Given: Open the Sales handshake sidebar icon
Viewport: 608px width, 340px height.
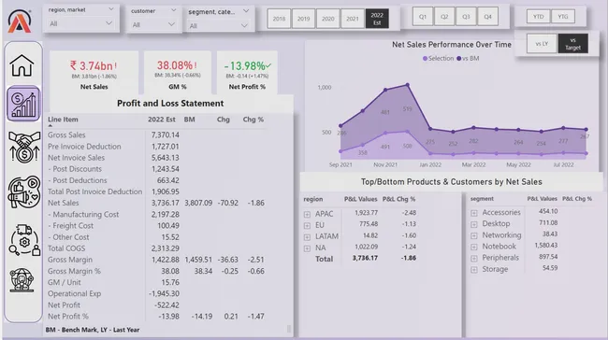Looking at the screenshot, I should coord(24,147).
